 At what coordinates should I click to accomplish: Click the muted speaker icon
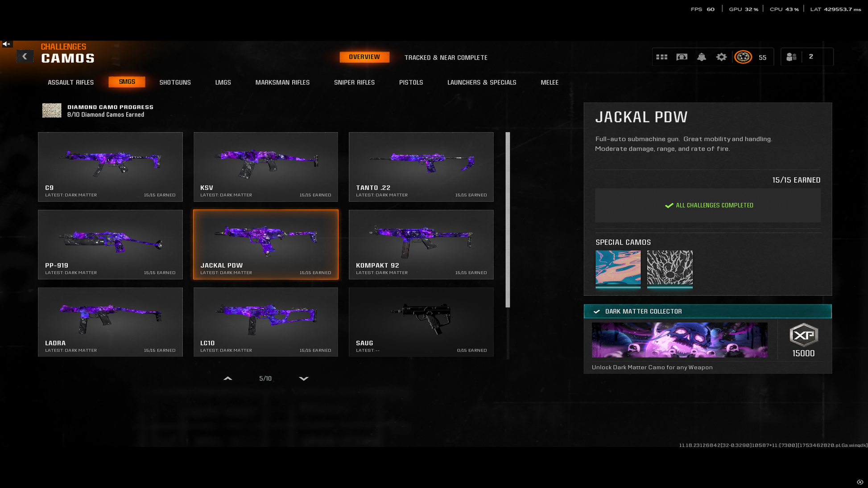pyautogui.click(x=6, y=44)
